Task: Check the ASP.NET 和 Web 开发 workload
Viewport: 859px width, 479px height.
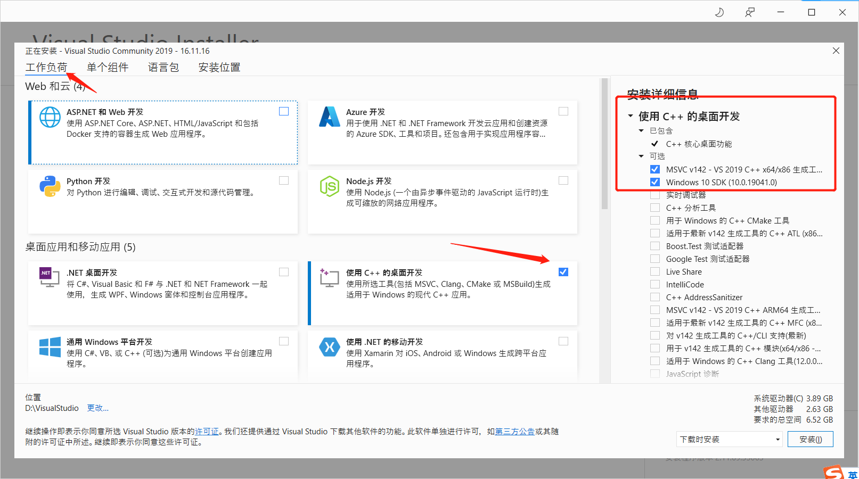Action: coord(284,111)
